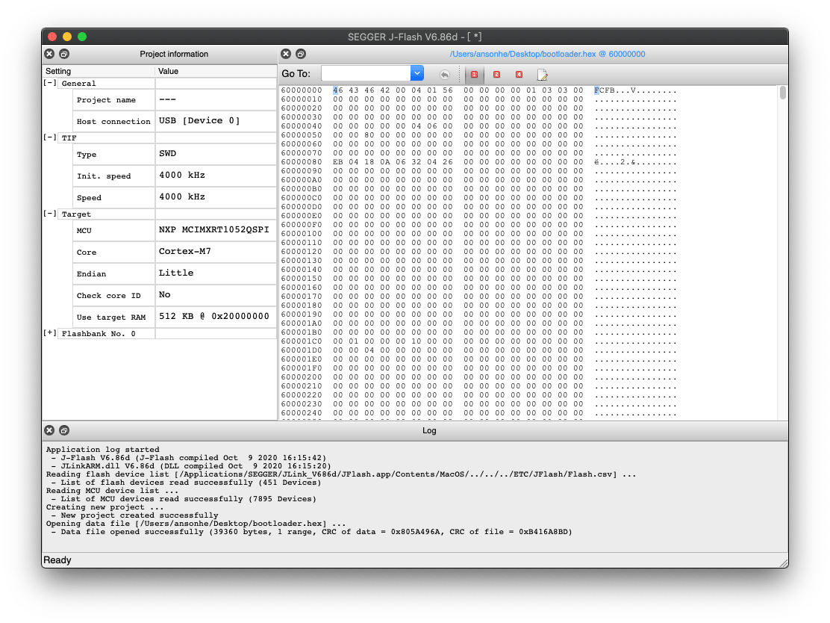Collapse the TIF settings group
This screenshot has width=830, height=623.
50,137
